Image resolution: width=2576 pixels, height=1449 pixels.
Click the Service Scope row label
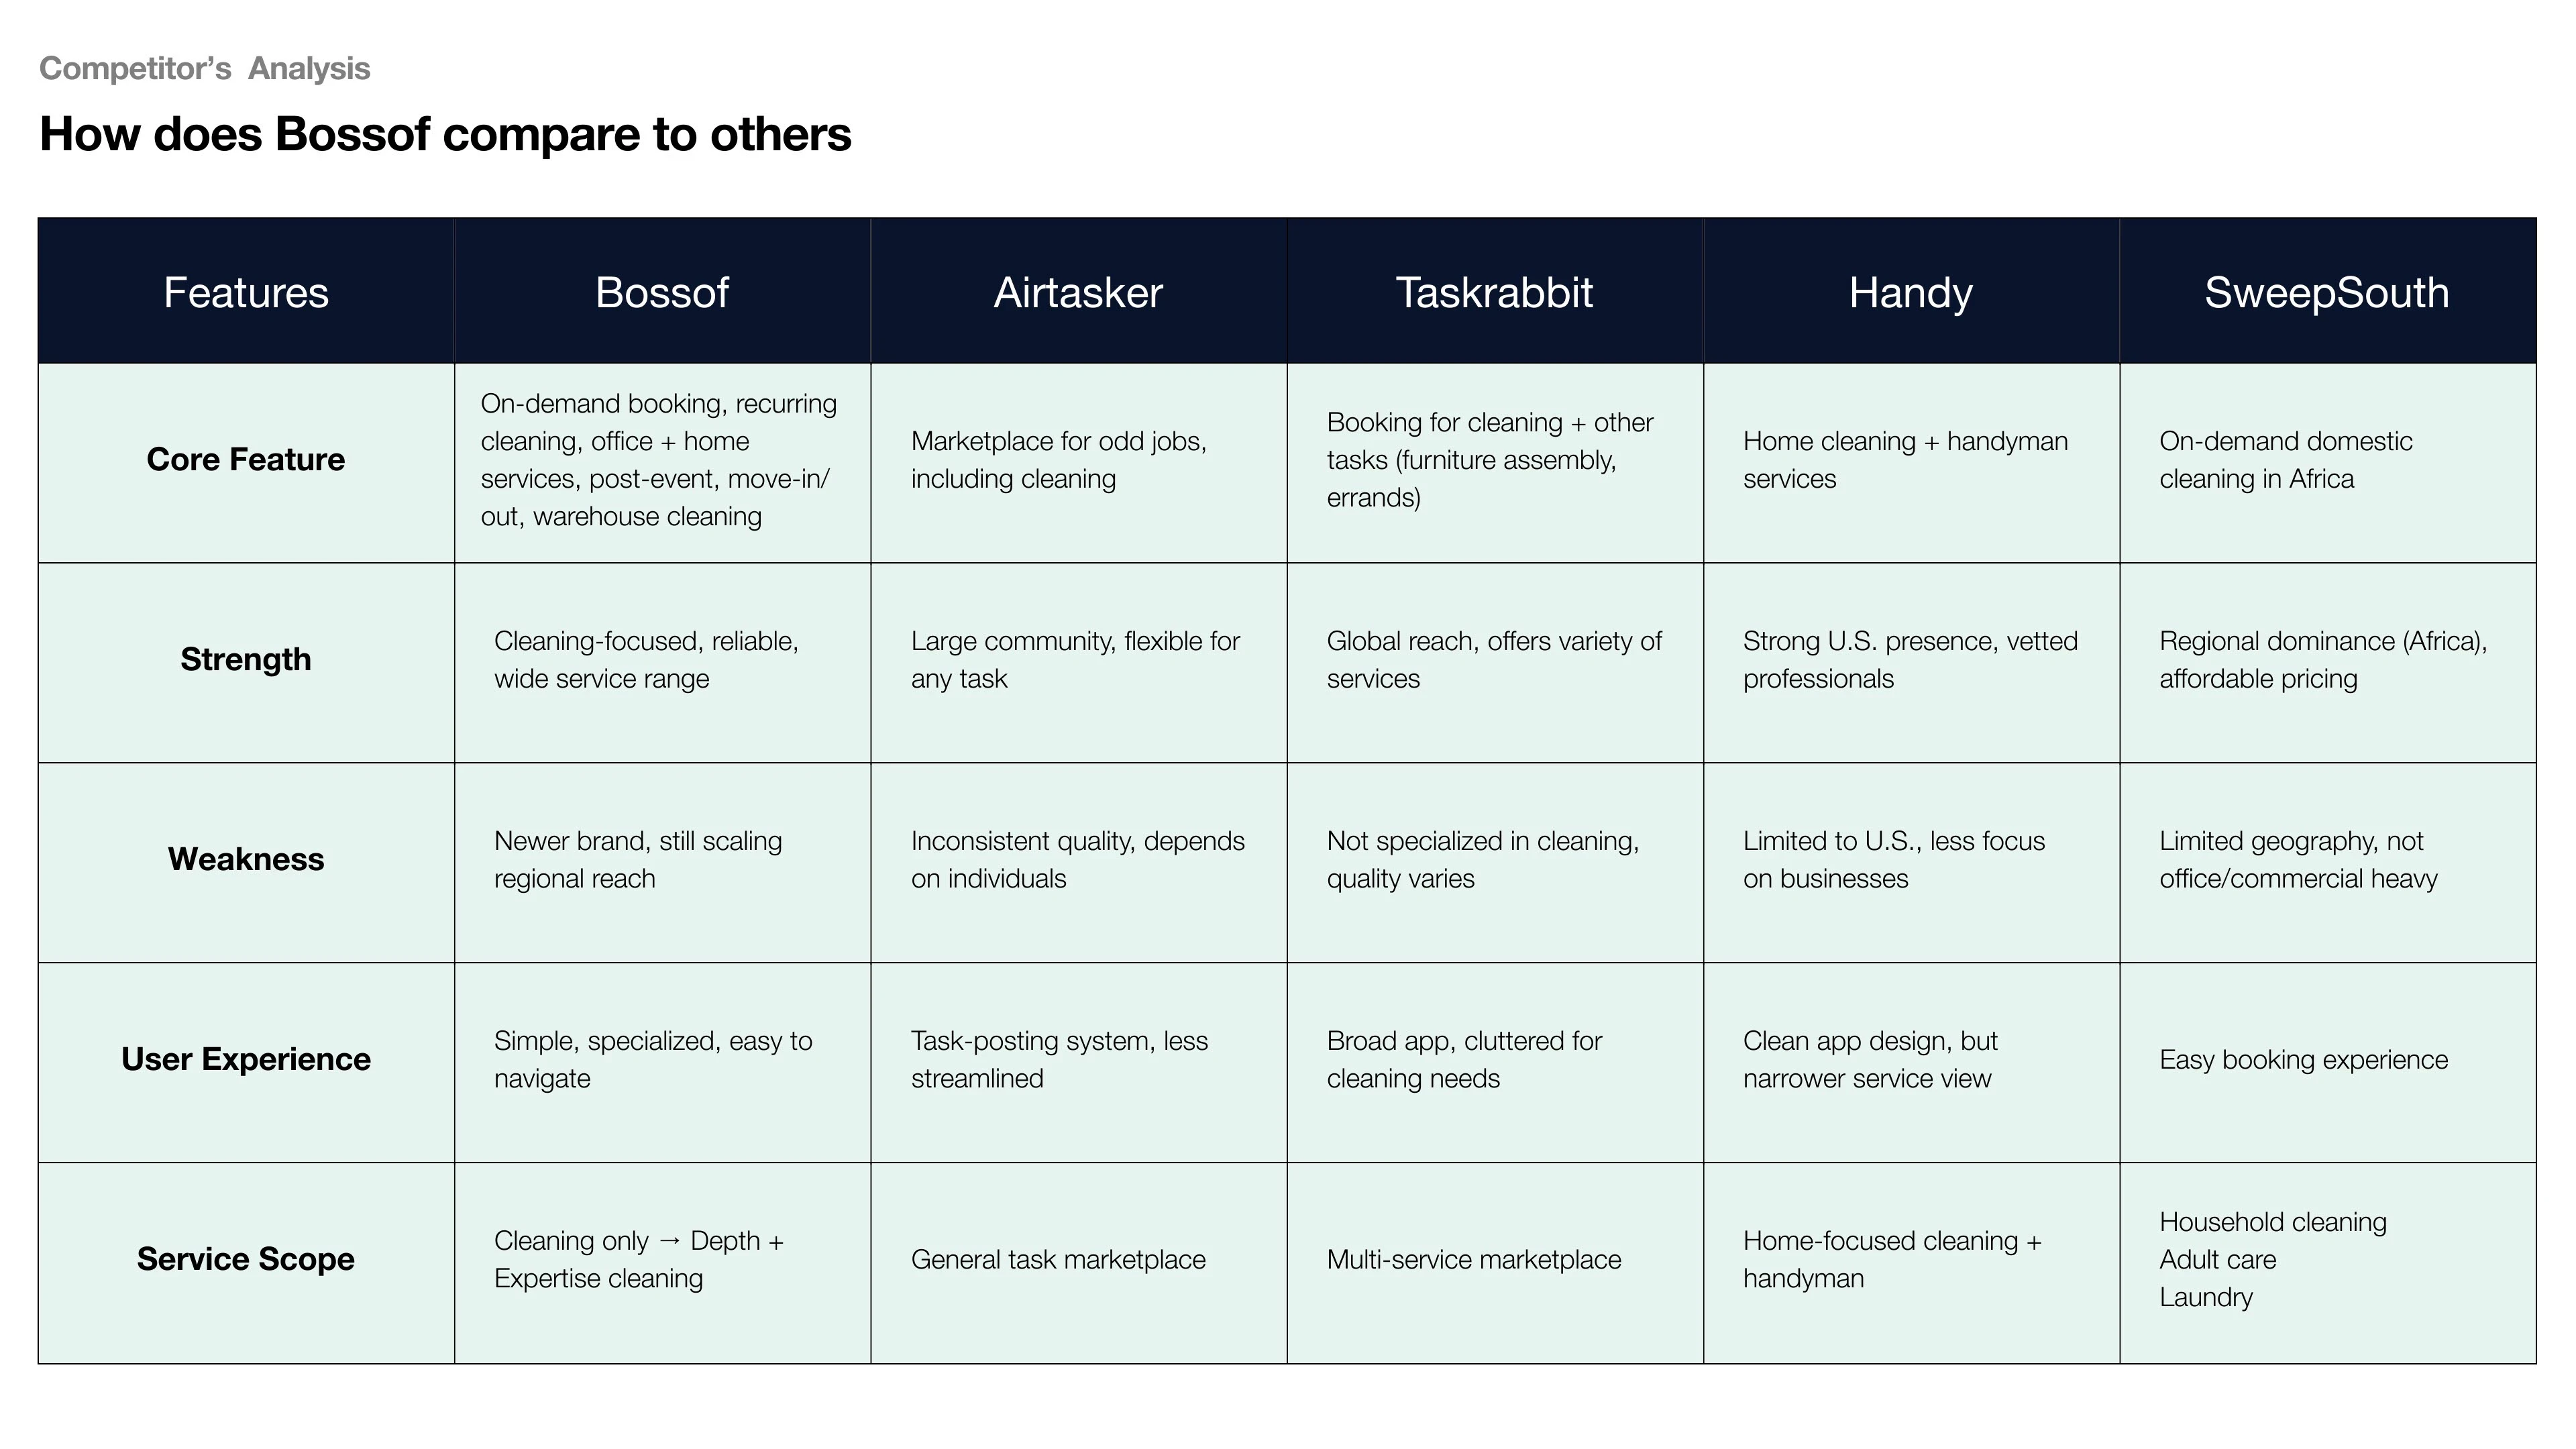246,1260
